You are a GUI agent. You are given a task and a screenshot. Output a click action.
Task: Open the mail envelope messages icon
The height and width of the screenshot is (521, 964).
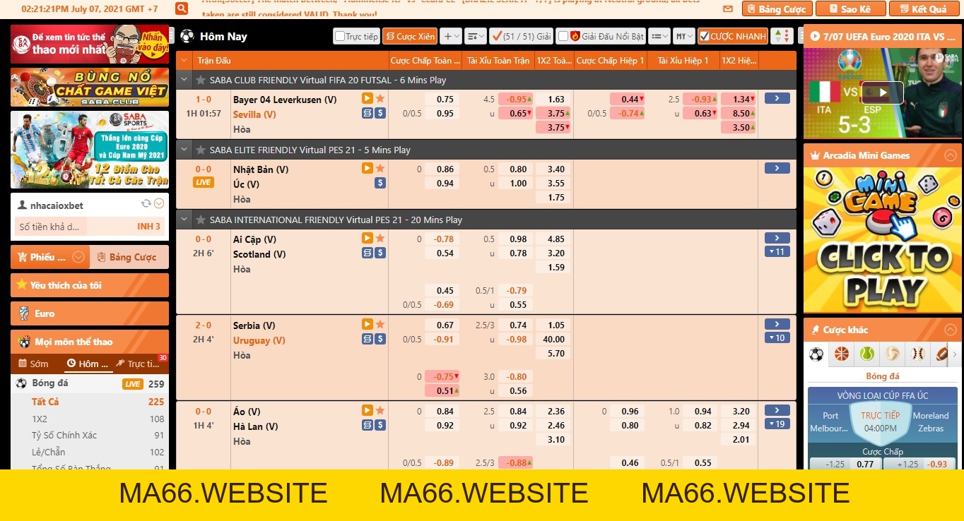click(x=728, y=9)
